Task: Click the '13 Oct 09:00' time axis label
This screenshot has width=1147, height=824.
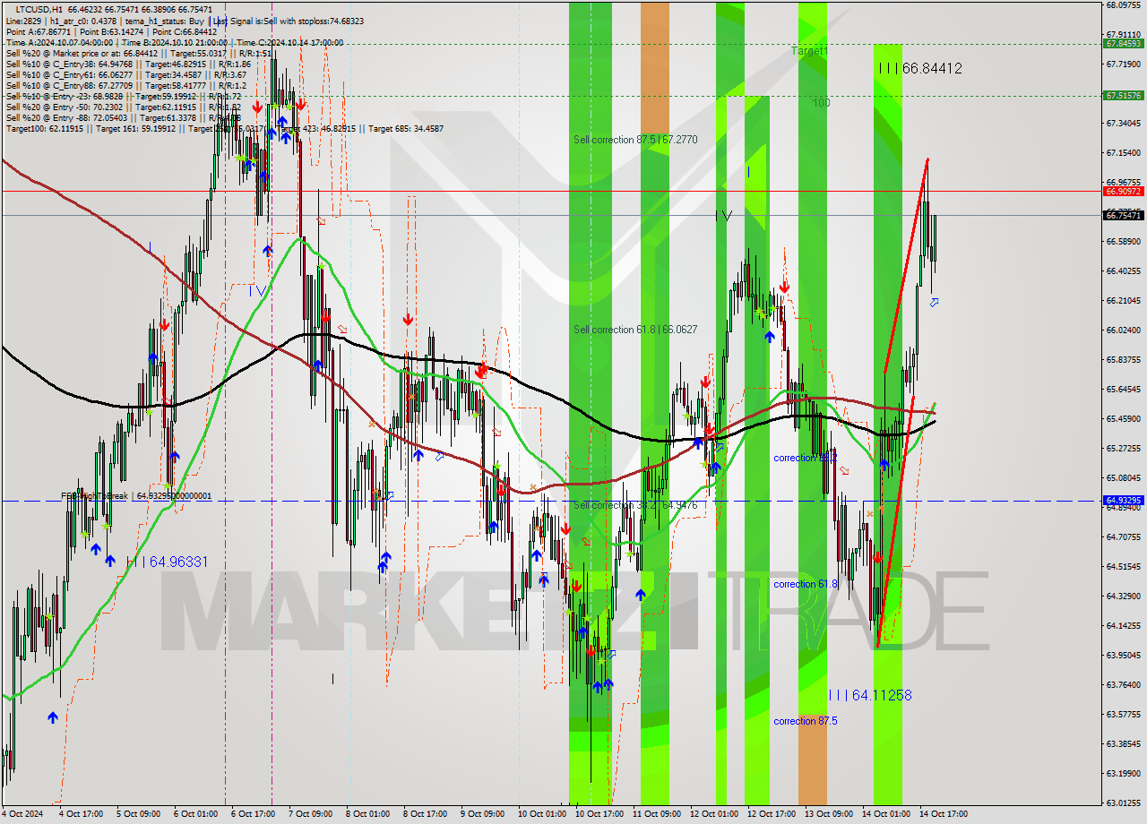Action: tap(829, 814)
